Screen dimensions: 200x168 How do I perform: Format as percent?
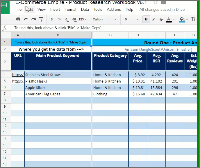coord(59,19)
